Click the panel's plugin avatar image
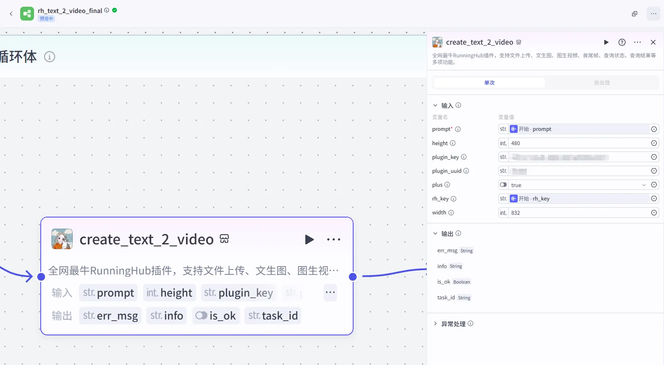Viewport: 664px width, 365px height. pos(437,42)
